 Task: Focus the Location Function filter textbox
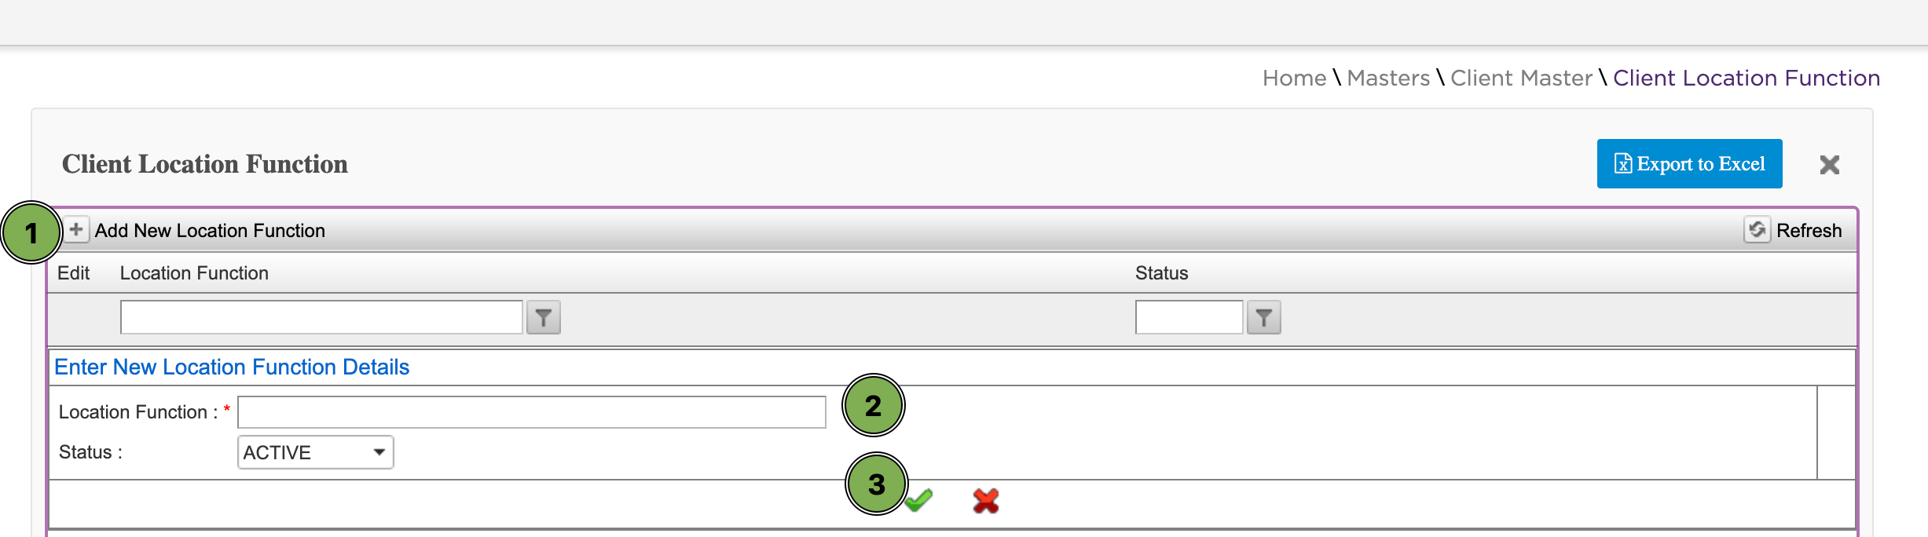pos(321,318)
